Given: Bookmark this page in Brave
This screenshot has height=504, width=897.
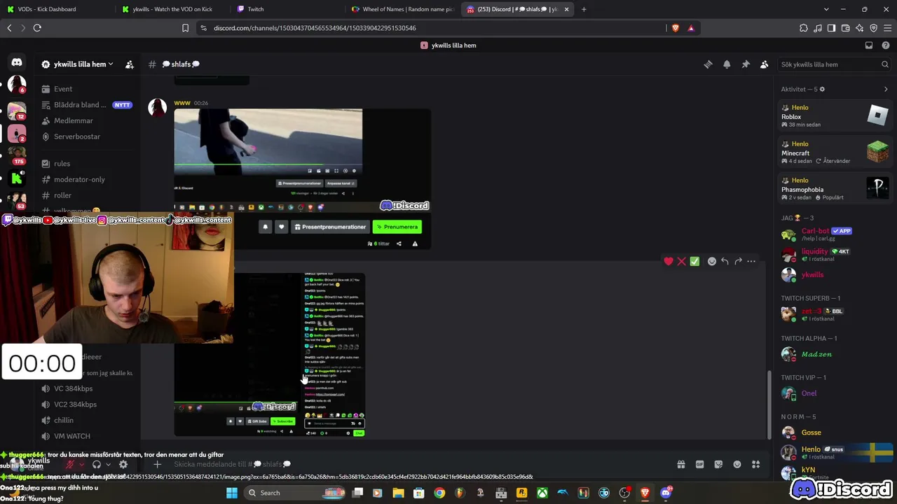Looking at the screenshot, I should pyautogui.click(x=185, y=28).
